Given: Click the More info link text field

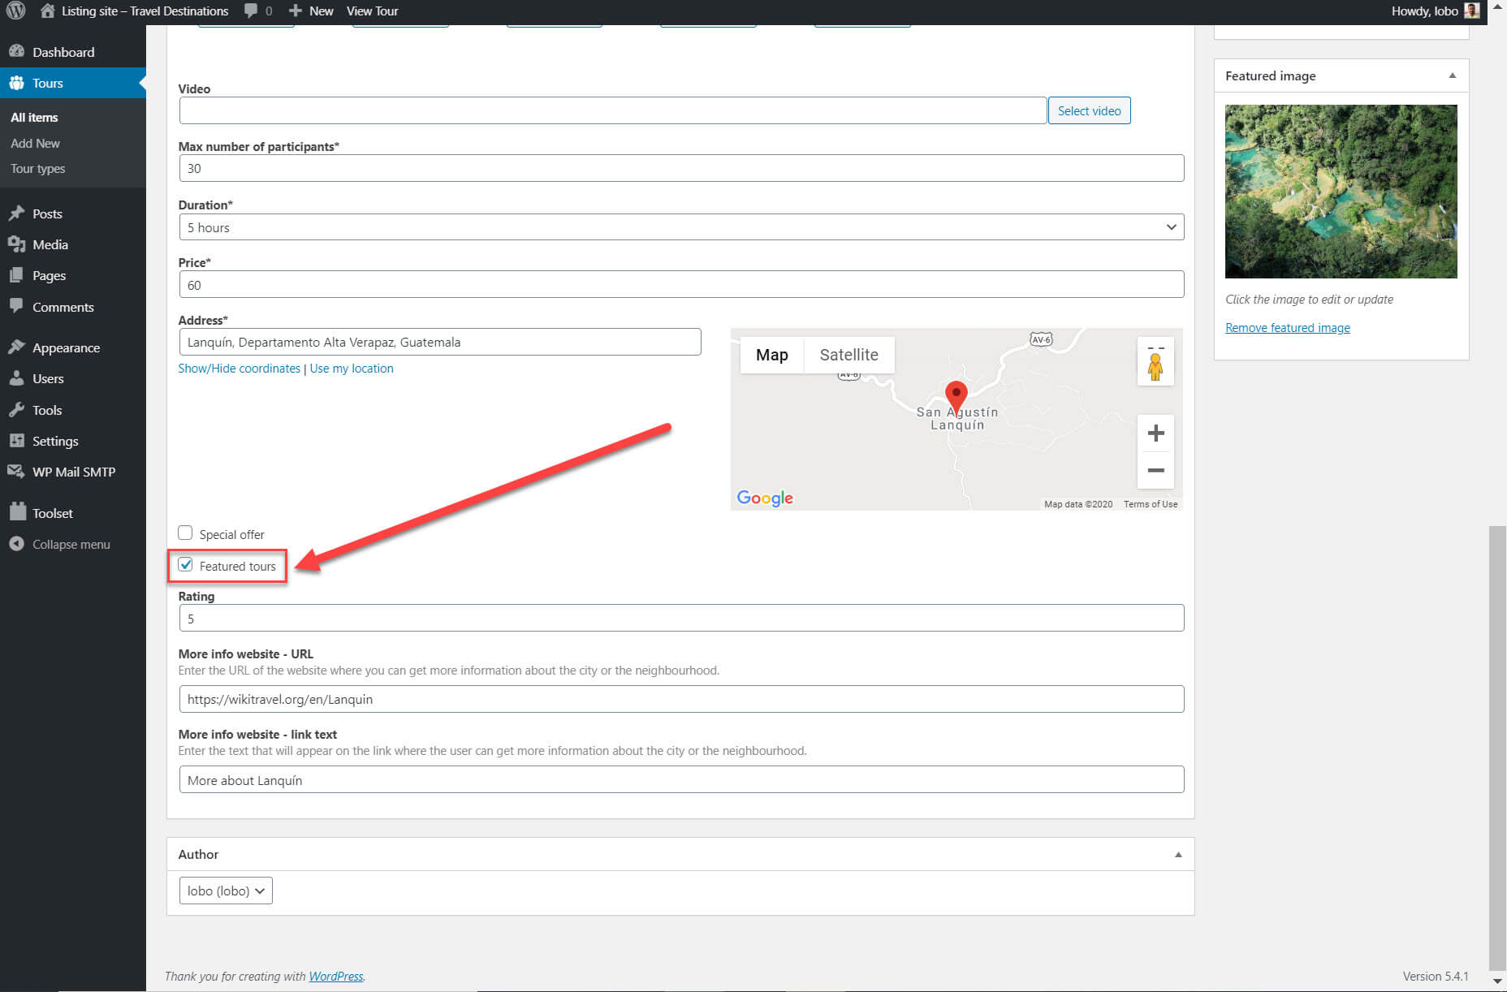Looking at the screenshot, I should pyautogui.click(x=681, y=780).
